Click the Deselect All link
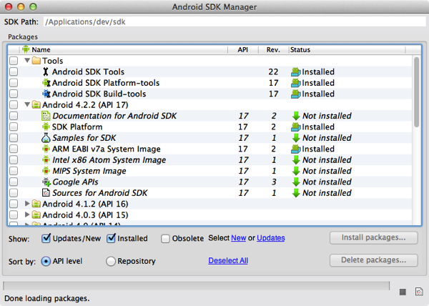The image size is (429, 306). tap(228, 261)
